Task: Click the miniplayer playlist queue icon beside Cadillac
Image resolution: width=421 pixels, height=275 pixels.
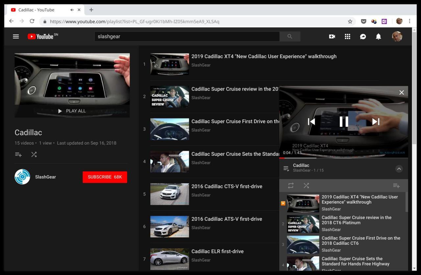Action: click(286, 169)
